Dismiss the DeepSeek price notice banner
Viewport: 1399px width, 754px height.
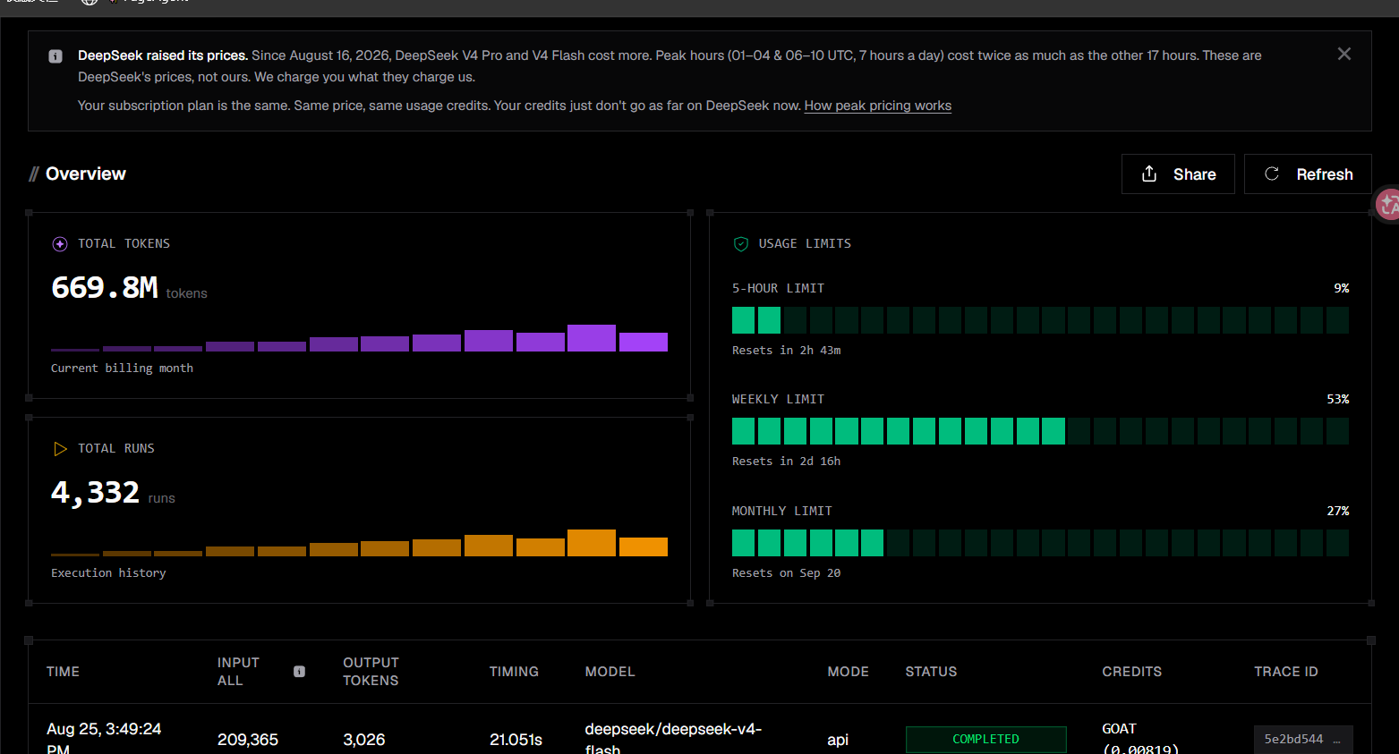1344,54
